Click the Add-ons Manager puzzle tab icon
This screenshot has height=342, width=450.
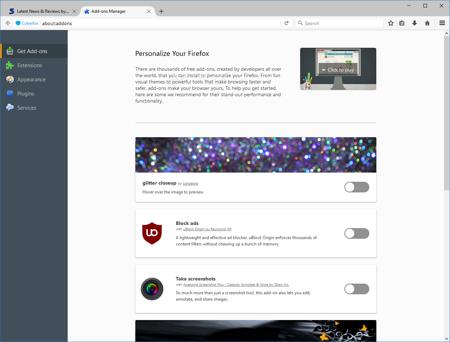tap(86, 11)
